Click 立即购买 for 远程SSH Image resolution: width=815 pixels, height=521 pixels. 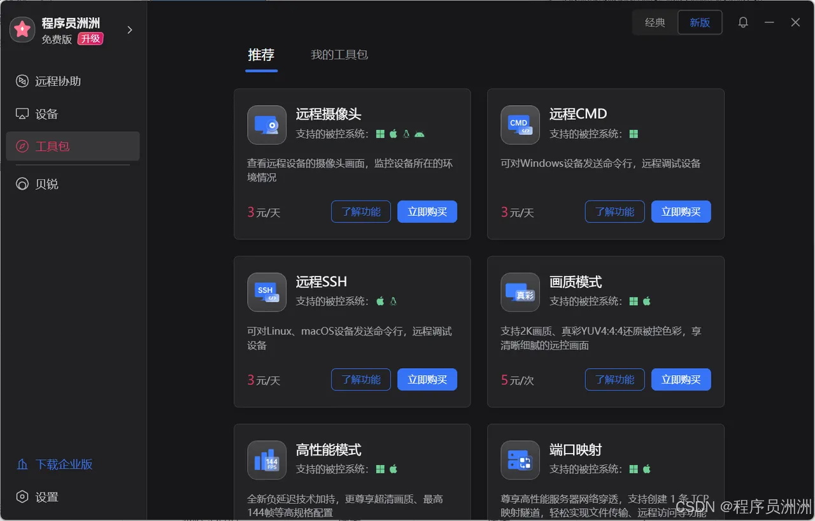[427, 380]
